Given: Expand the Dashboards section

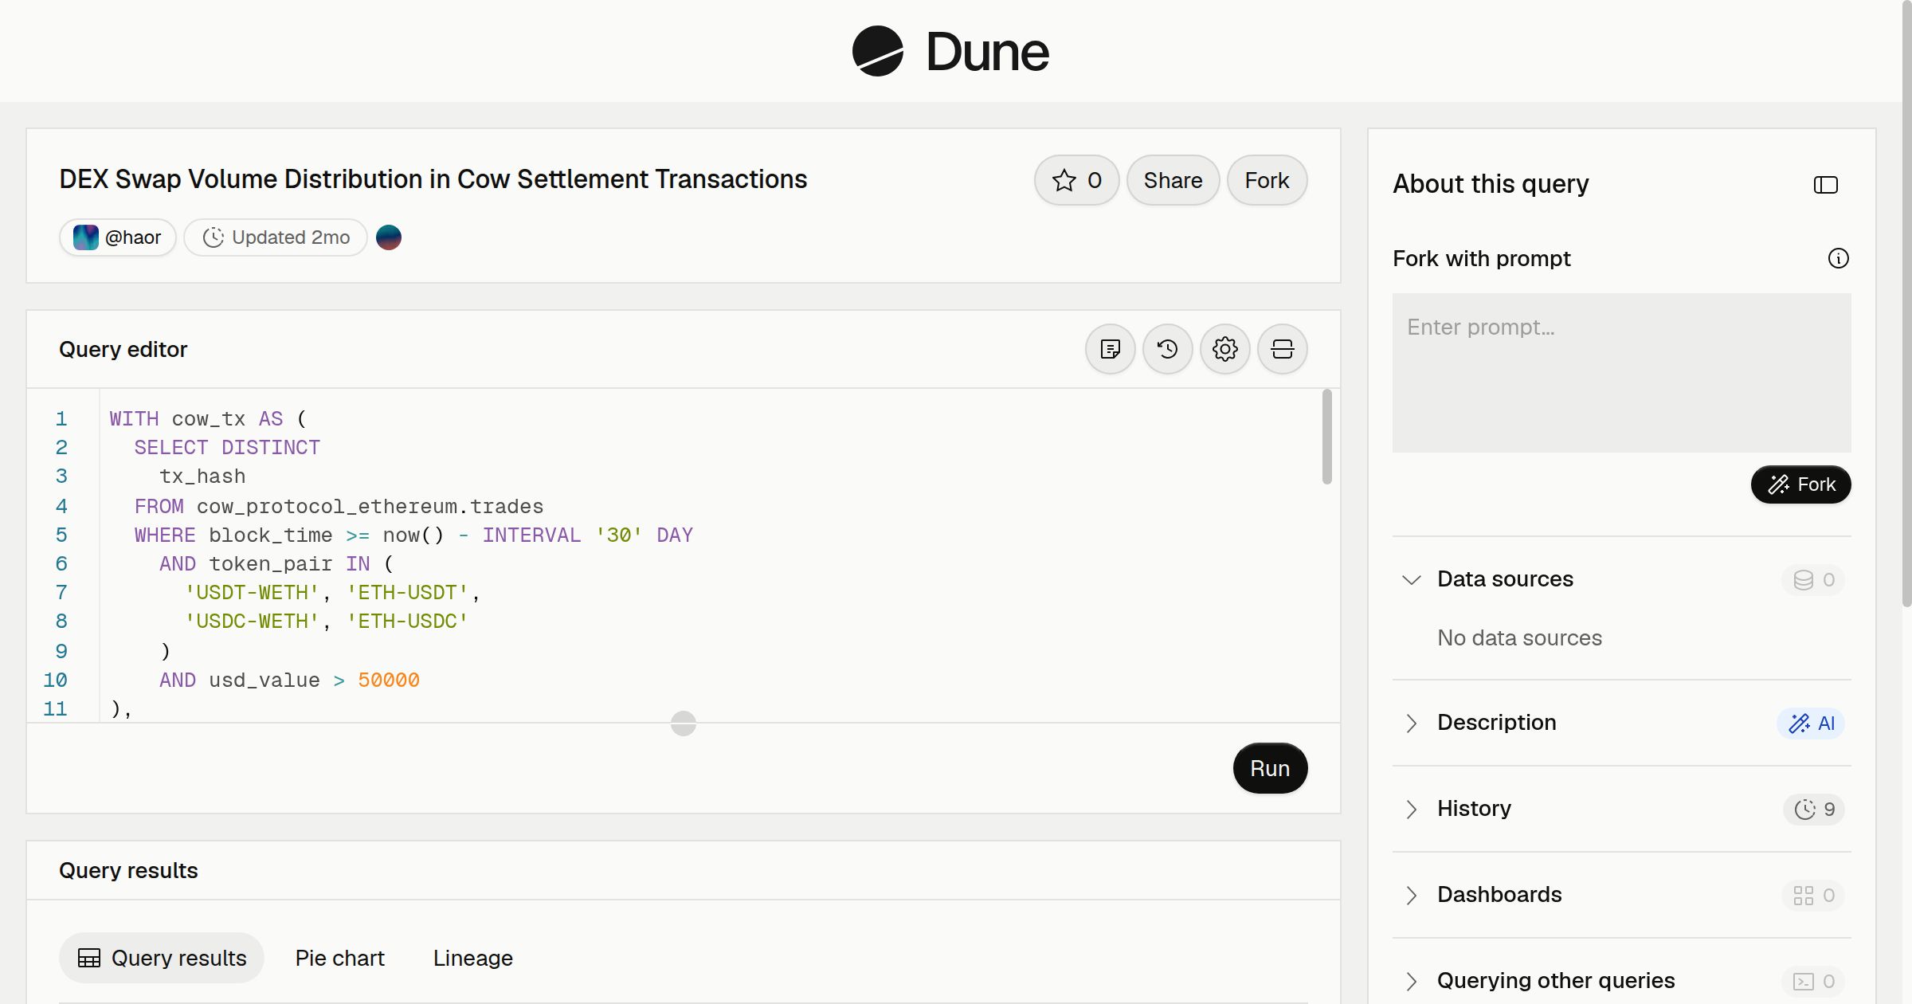Looking at the screenshot, I should (x=1412, y=895).
